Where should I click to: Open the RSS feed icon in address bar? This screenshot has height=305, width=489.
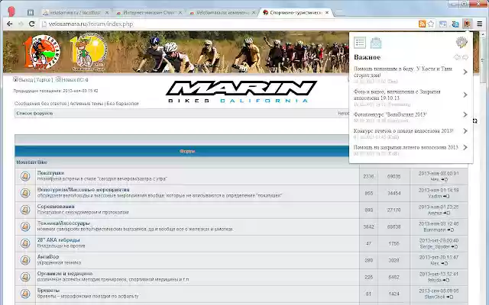click(422, 24)
